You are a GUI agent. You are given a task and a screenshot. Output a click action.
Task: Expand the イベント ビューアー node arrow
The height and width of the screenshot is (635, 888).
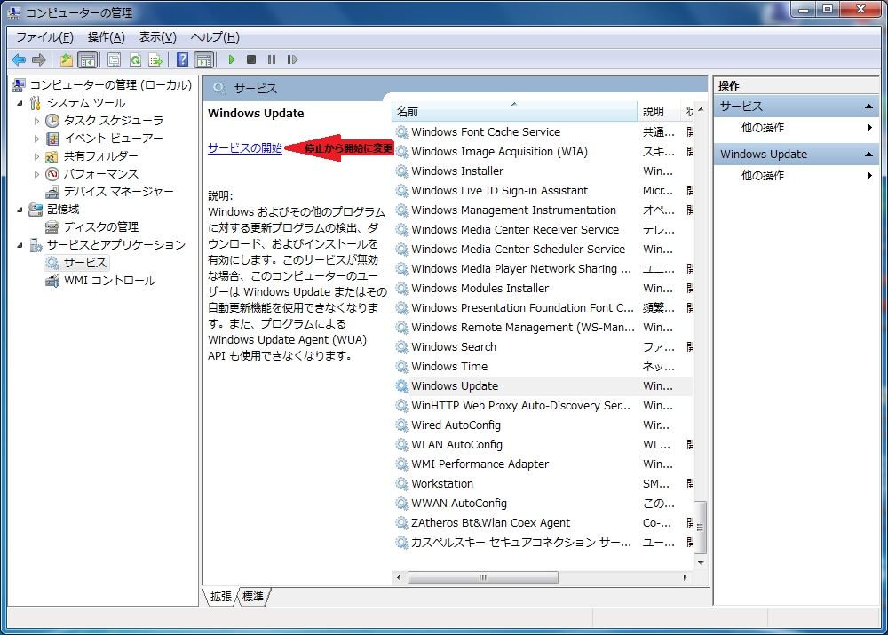click(x=36, y=139)
